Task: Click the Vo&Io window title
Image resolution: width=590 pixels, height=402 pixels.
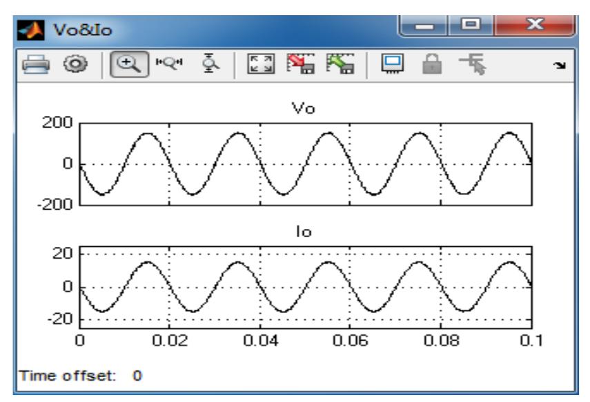Action: click(x=82, y=30)
